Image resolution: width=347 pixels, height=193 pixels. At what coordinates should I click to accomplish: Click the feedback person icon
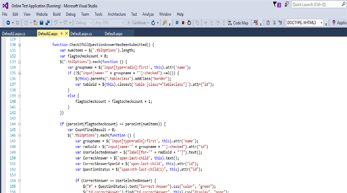(x=287, y=4)
